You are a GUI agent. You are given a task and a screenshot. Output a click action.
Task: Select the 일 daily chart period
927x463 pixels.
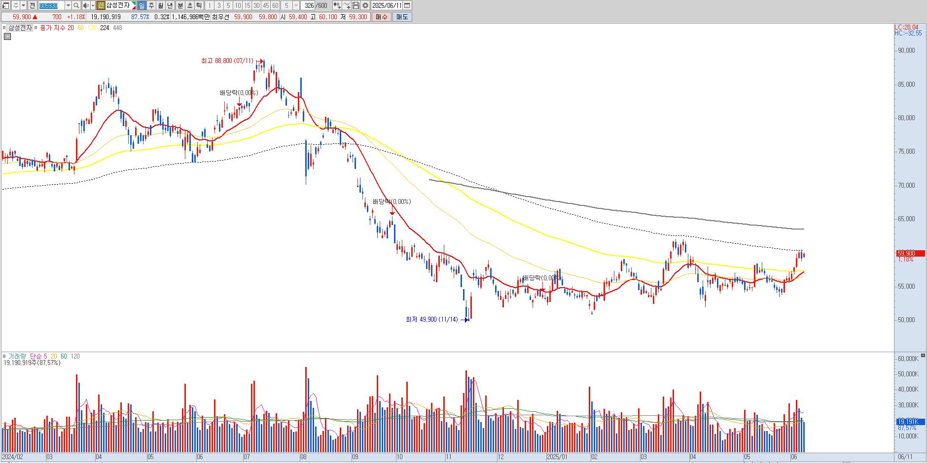142,5
